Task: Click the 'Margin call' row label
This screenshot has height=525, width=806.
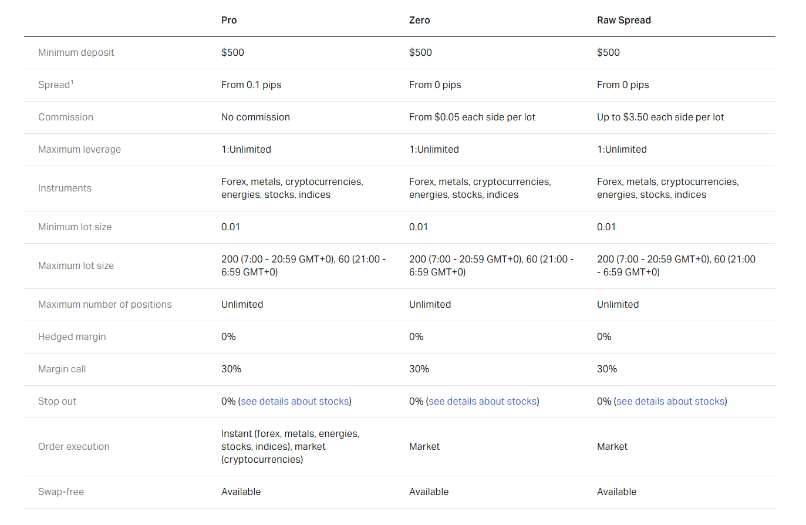Action: tap(62, 369)
